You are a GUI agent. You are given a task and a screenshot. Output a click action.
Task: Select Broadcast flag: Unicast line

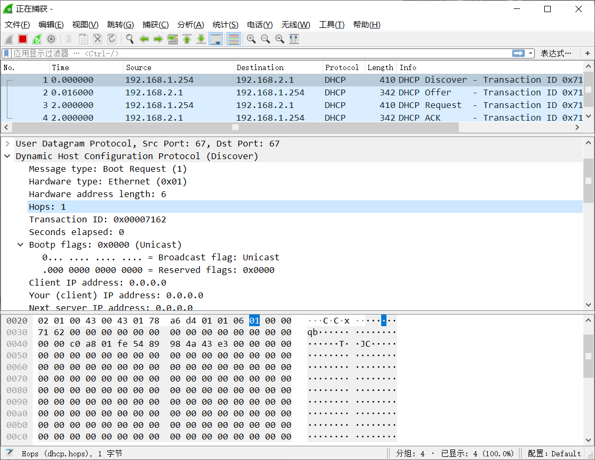161,257
